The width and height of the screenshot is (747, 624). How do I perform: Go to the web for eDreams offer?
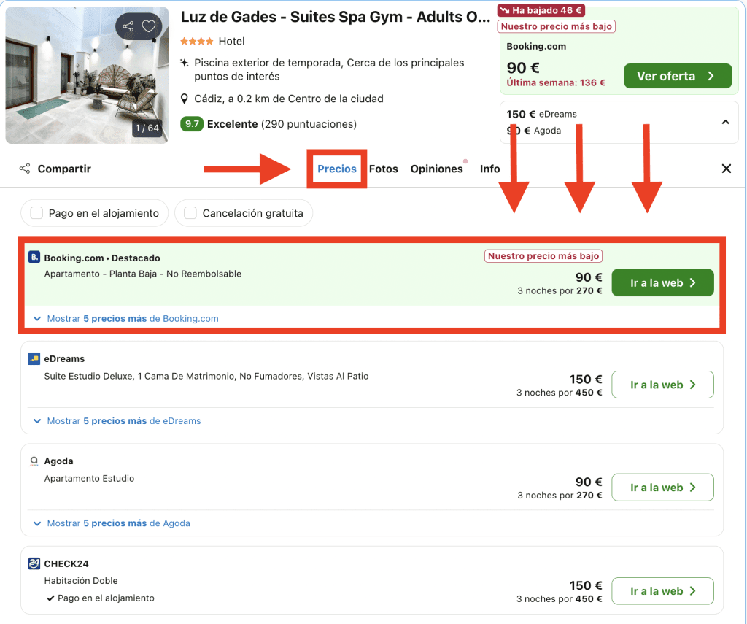coord(662,385)
